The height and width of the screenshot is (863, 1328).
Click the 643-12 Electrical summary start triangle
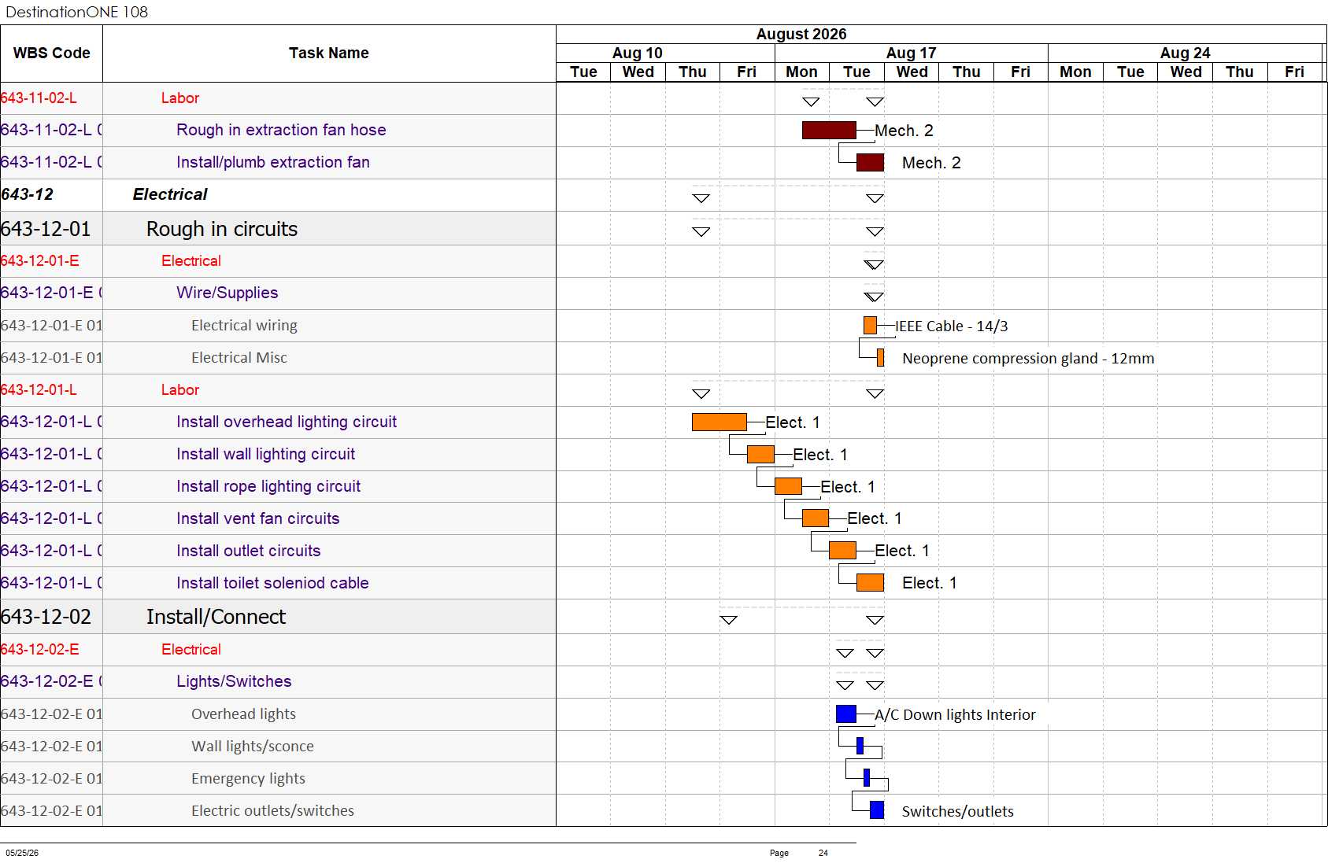coord(701,198)
